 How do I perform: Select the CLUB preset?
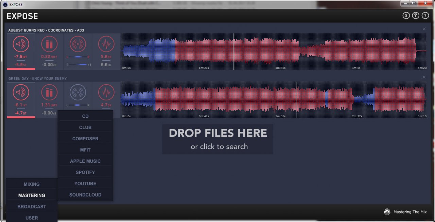85,127
